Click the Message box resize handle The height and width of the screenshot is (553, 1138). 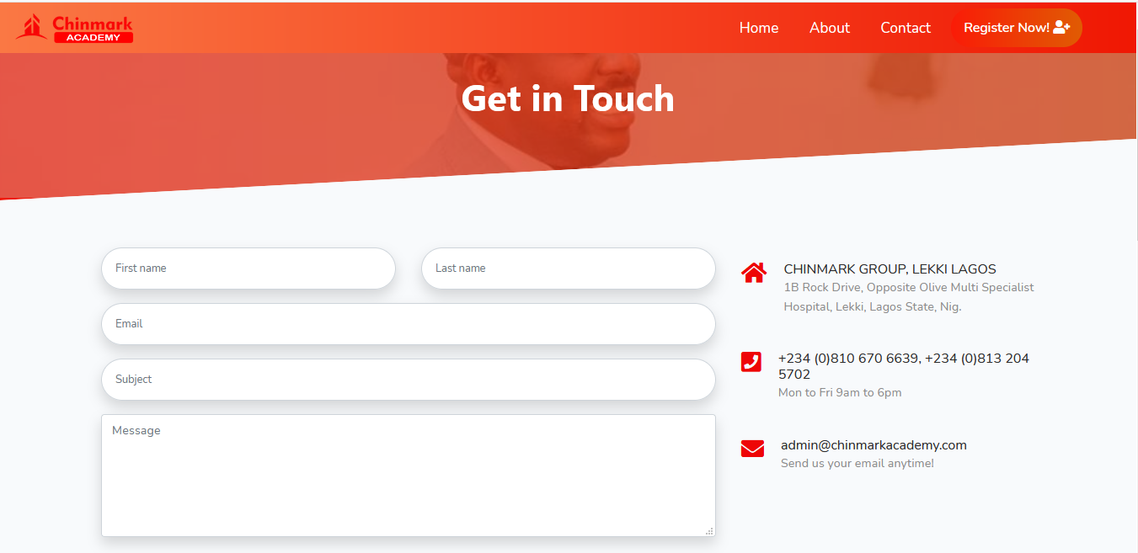click(709, 531)
